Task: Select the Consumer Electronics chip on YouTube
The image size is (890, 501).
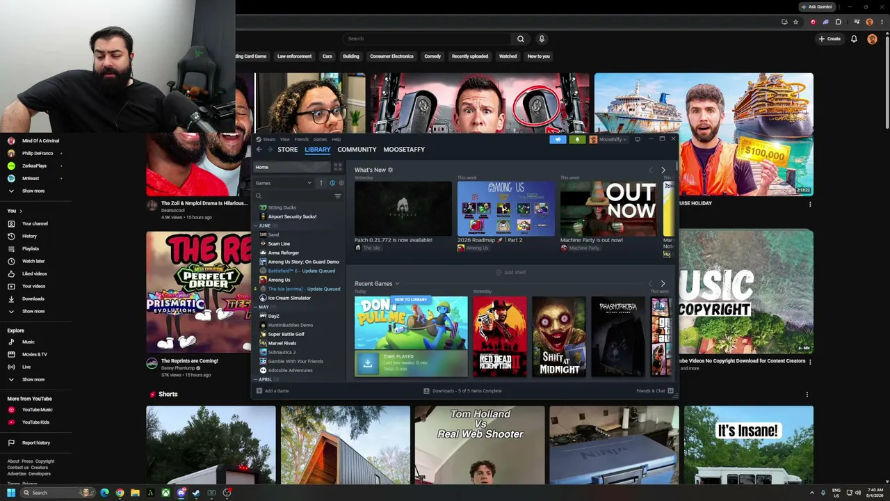Action: 391,56
